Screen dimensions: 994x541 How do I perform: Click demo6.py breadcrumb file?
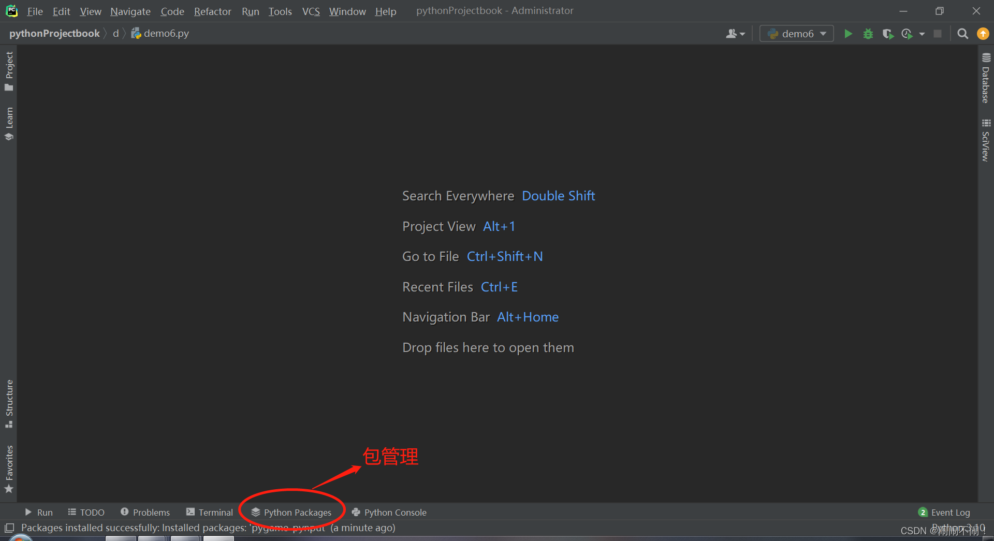click(160, 33)
